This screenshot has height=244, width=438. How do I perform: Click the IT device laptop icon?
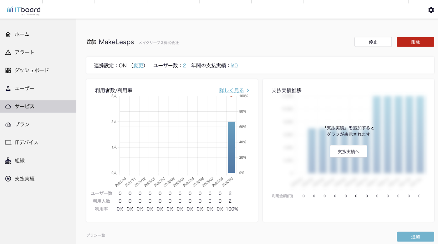pos(8,143)
